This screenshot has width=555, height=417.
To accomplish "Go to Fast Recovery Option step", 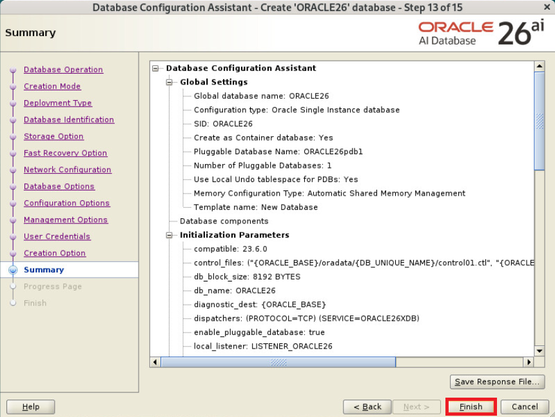I will [66, 153].
